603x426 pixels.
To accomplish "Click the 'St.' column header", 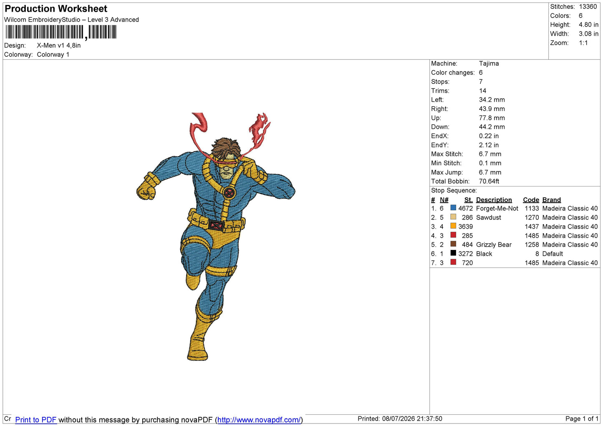I will pos(468,200).
